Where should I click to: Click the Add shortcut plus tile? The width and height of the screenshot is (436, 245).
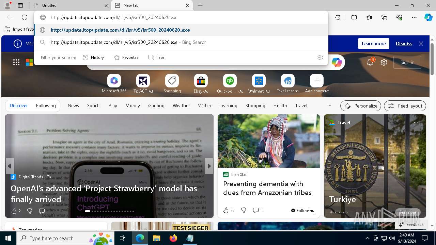(317, 84)
